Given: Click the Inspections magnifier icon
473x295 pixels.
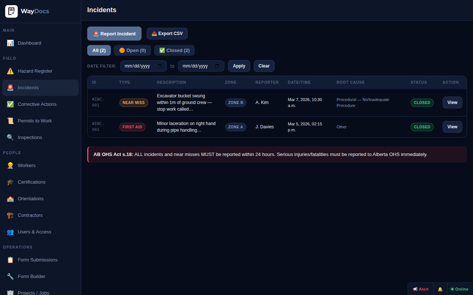Looking at the screenshot, I should pos(10,138).
